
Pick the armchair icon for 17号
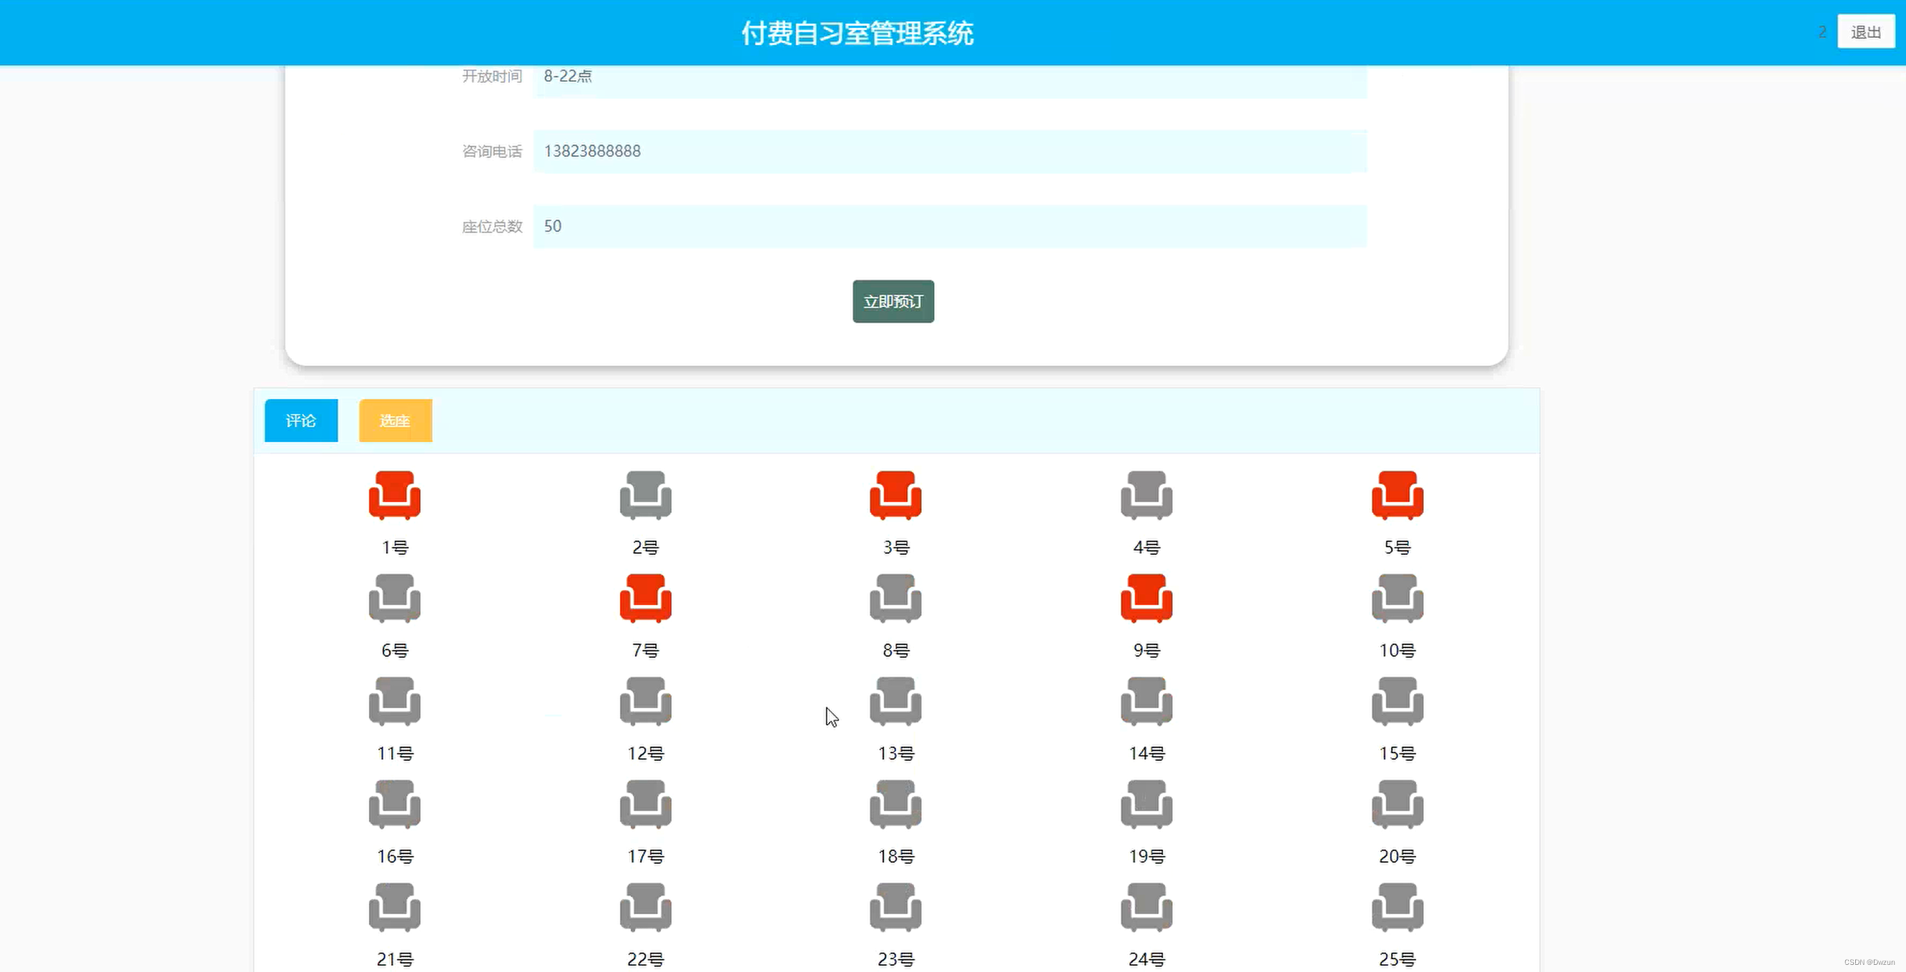click(645, 803)
